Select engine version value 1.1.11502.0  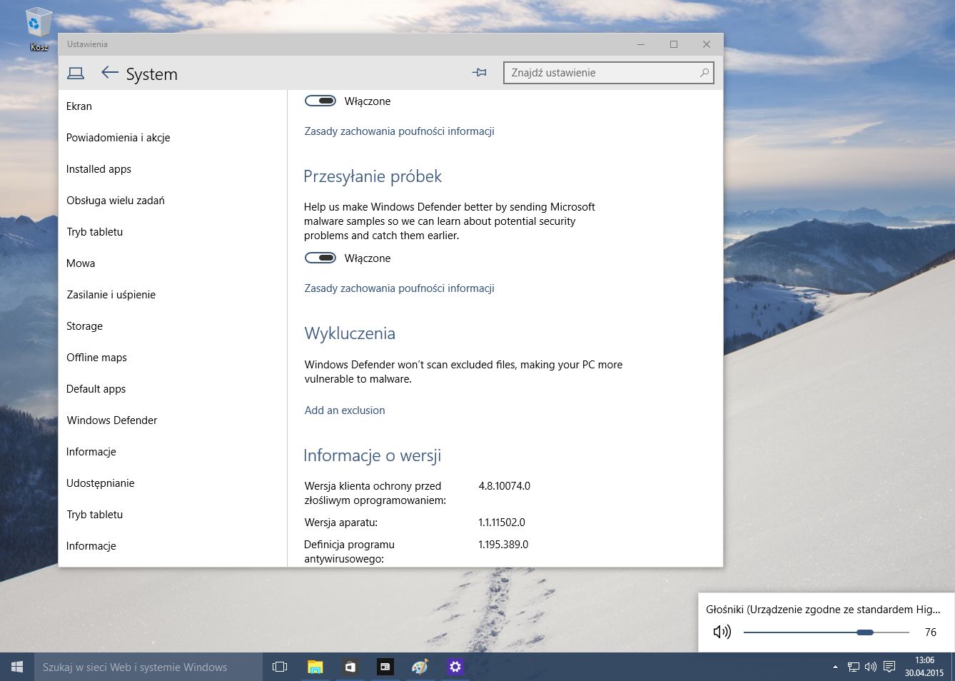(x=502, y=522)
